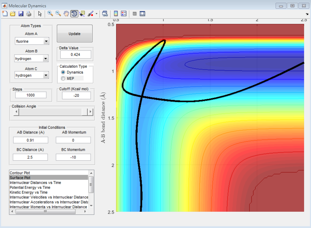Enable the Data Cursor tool
311x228 pixels.
coord(82,14)
